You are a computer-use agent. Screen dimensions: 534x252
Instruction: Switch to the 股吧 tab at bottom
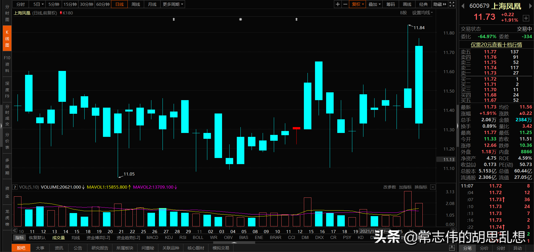21,248
